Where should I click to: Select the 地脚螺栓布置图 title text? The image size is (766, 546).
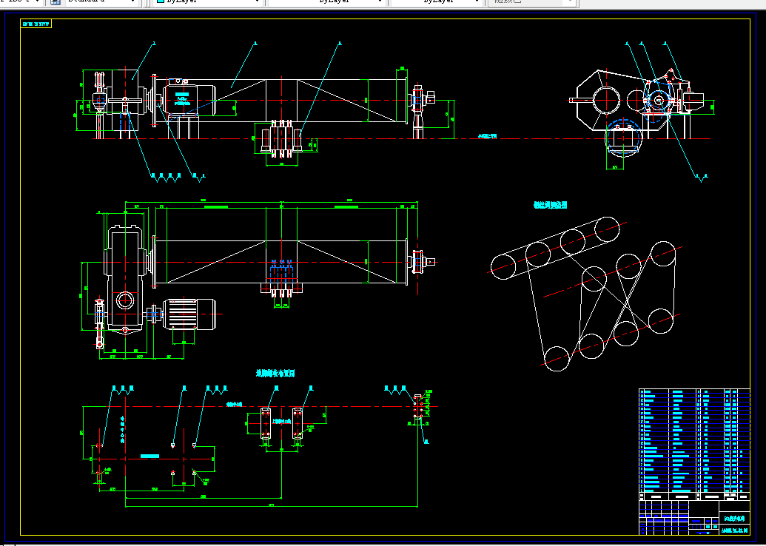[x=275, y=374]
